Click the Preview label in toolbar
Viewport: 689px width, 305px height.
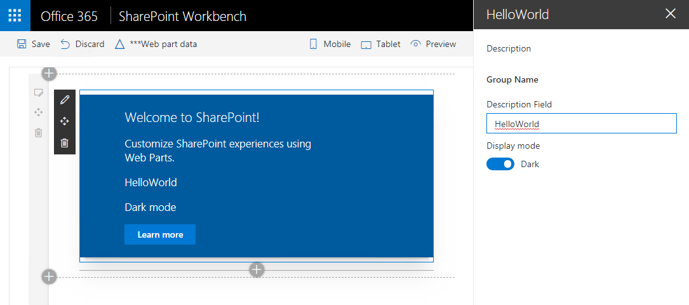[x=441, y=44]
